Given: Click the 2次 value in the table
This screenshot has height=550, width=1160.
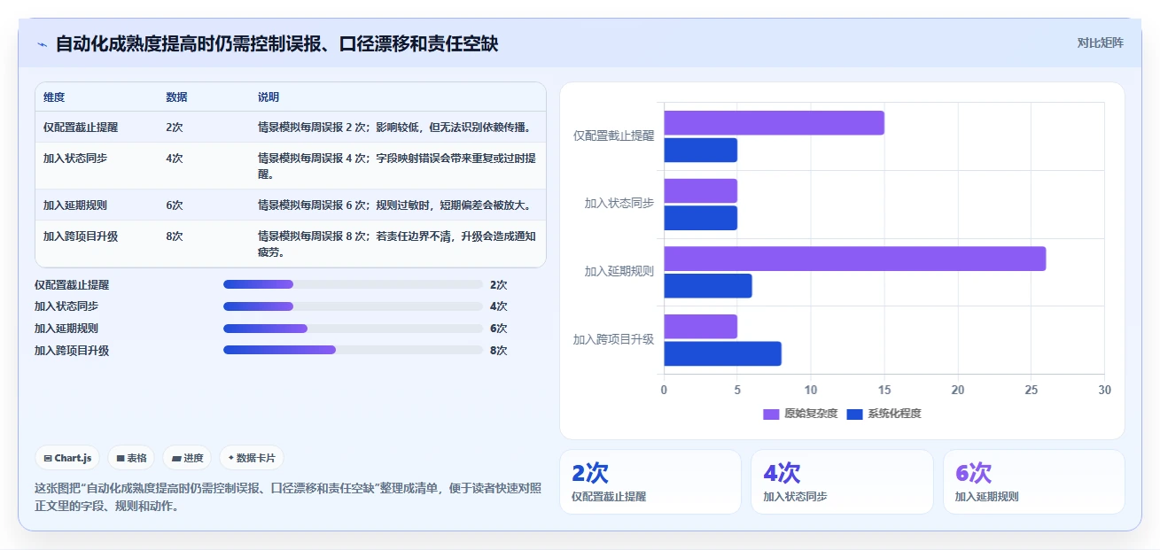Looking at the screenshot, I should (x=175, y=127).
